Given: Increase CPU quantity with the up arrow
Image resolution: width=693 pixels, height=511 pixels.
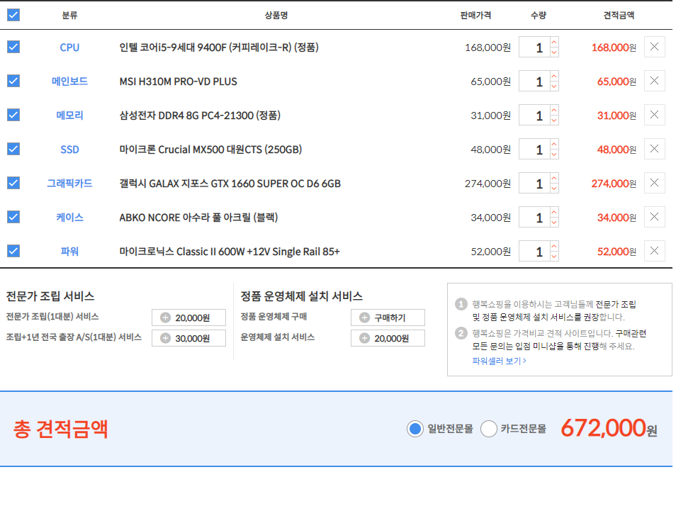Looking at the screenshot, I should click(x=554, y=42).
